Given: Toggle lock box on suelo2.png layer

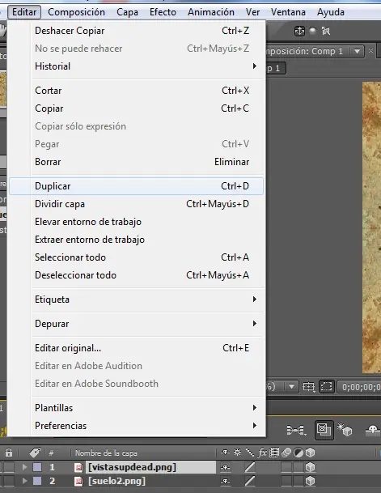Looking at the screenshot, I should coord(9,481).
